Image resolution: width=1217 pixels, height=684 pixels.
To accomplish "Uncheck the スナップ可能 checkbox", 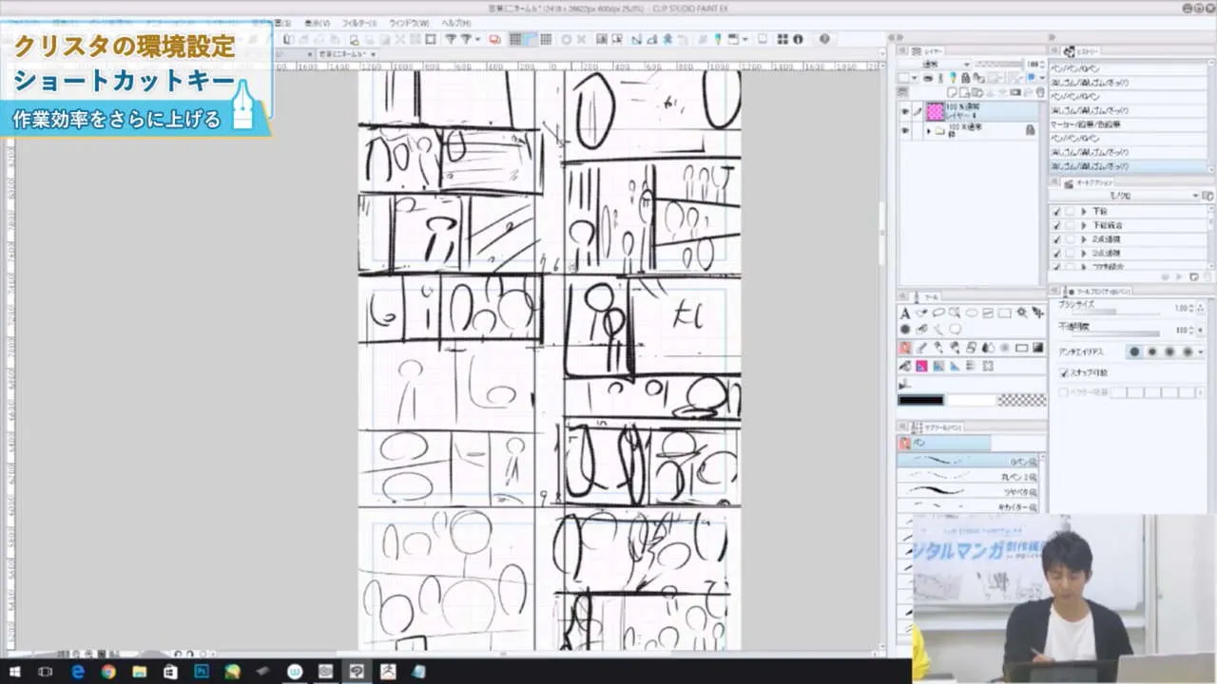I will coord(1063,373).
